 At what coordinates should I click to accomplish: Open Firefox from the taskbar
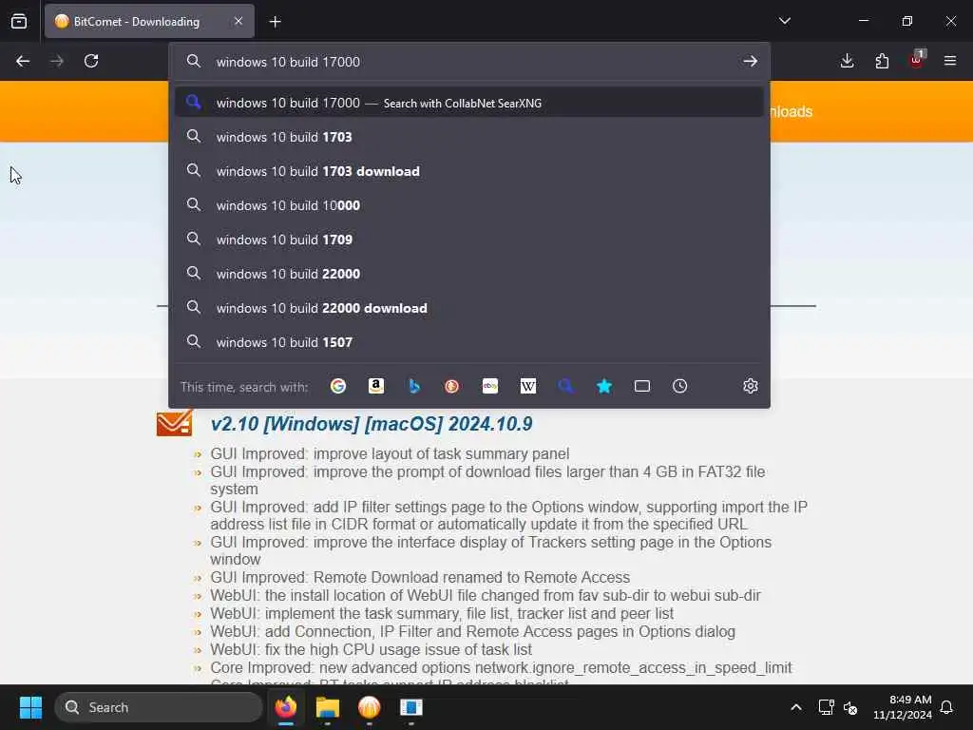point(286,707)
